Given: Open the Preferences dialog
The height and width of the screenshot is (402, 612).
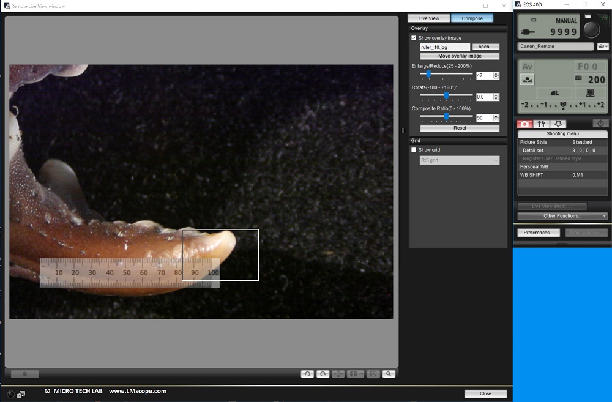Looking at the screenshot, I should 539,232.
